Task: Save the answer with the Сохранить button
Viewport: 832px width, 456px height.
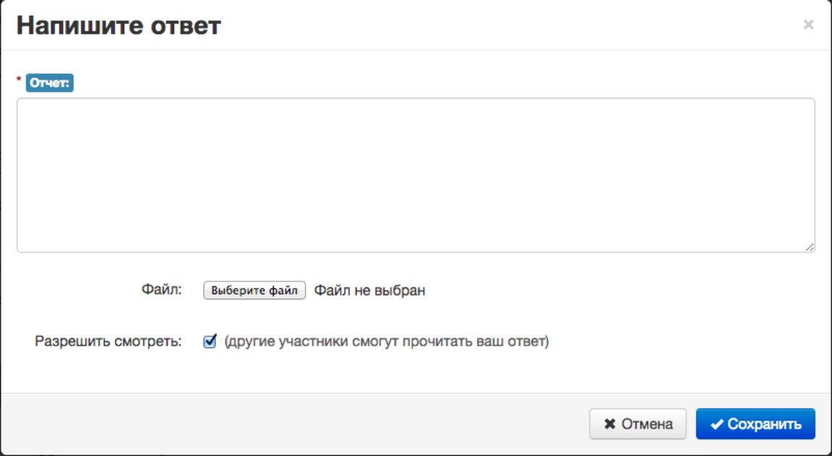Action: tap(755, 424)
